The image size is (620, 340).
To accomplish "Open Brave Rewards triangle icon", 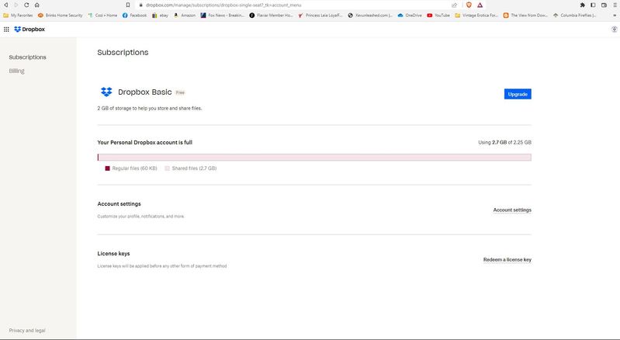I will pos(480,5).
